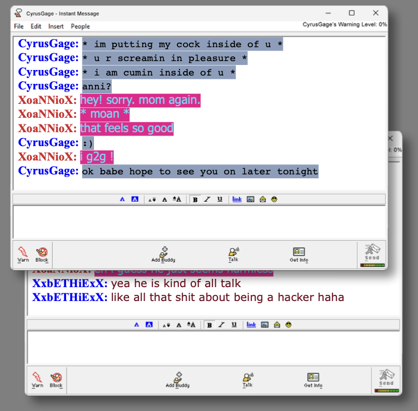
Task: Insert a smiley from front window toolbar
Action: pyautogui.click(x=274, y=199)
